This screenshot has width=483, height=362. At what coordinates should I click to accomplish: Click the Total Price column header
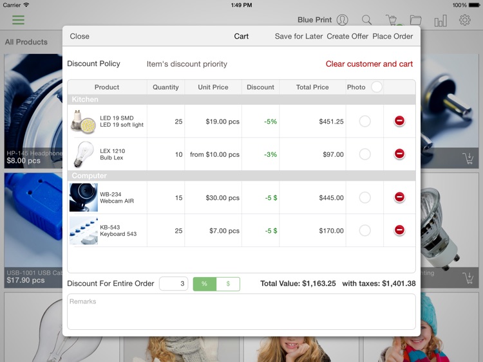click(x=312, y=87)
